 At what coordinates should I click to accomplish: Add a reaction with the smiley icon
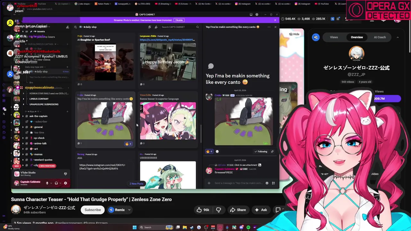point(217,151)
